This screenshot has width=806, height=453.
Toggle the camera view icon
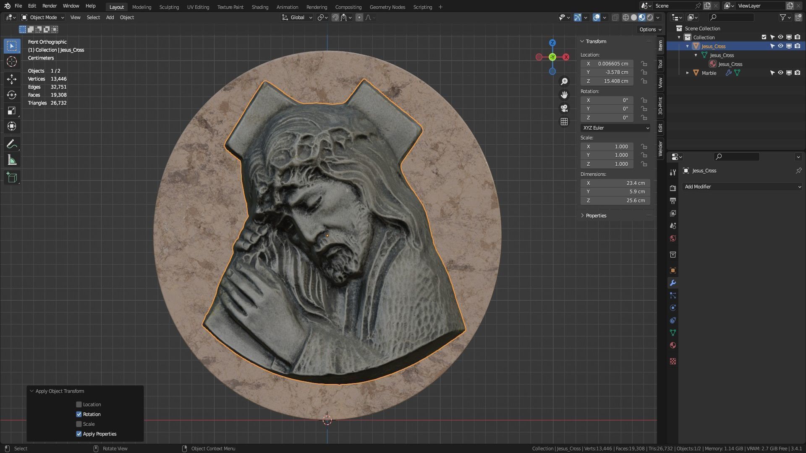pyautogui.click(x=564, y=108)
